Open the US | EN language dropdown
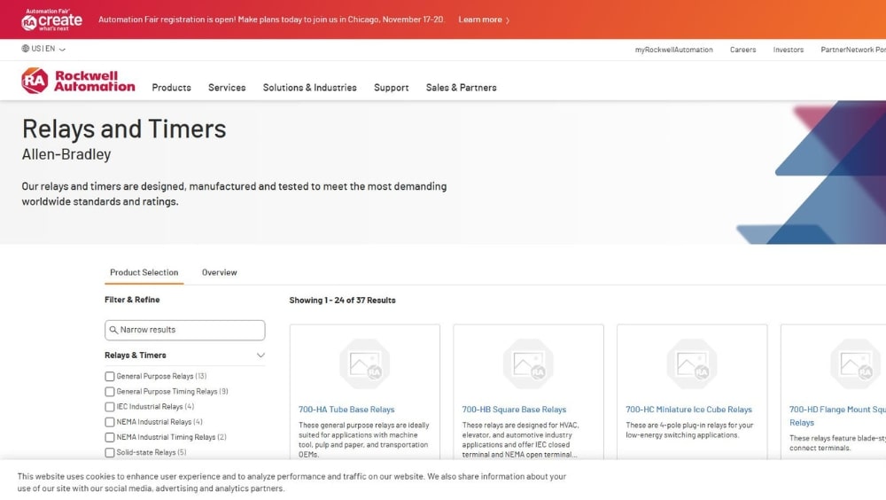Screen dimensions: 886x500 click(43, 49)
